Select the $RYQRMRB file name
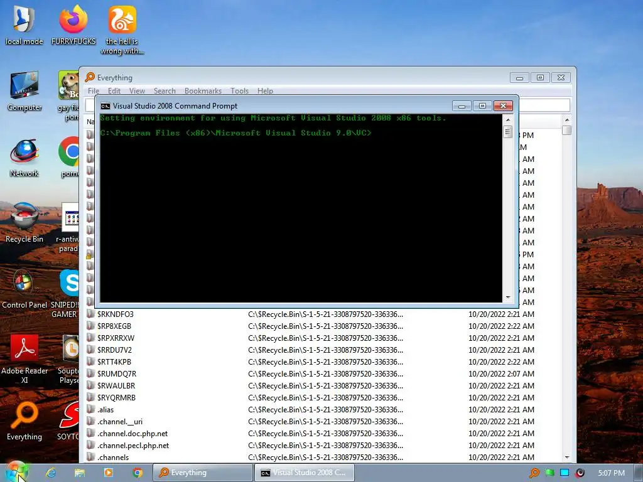 point(116,397)
